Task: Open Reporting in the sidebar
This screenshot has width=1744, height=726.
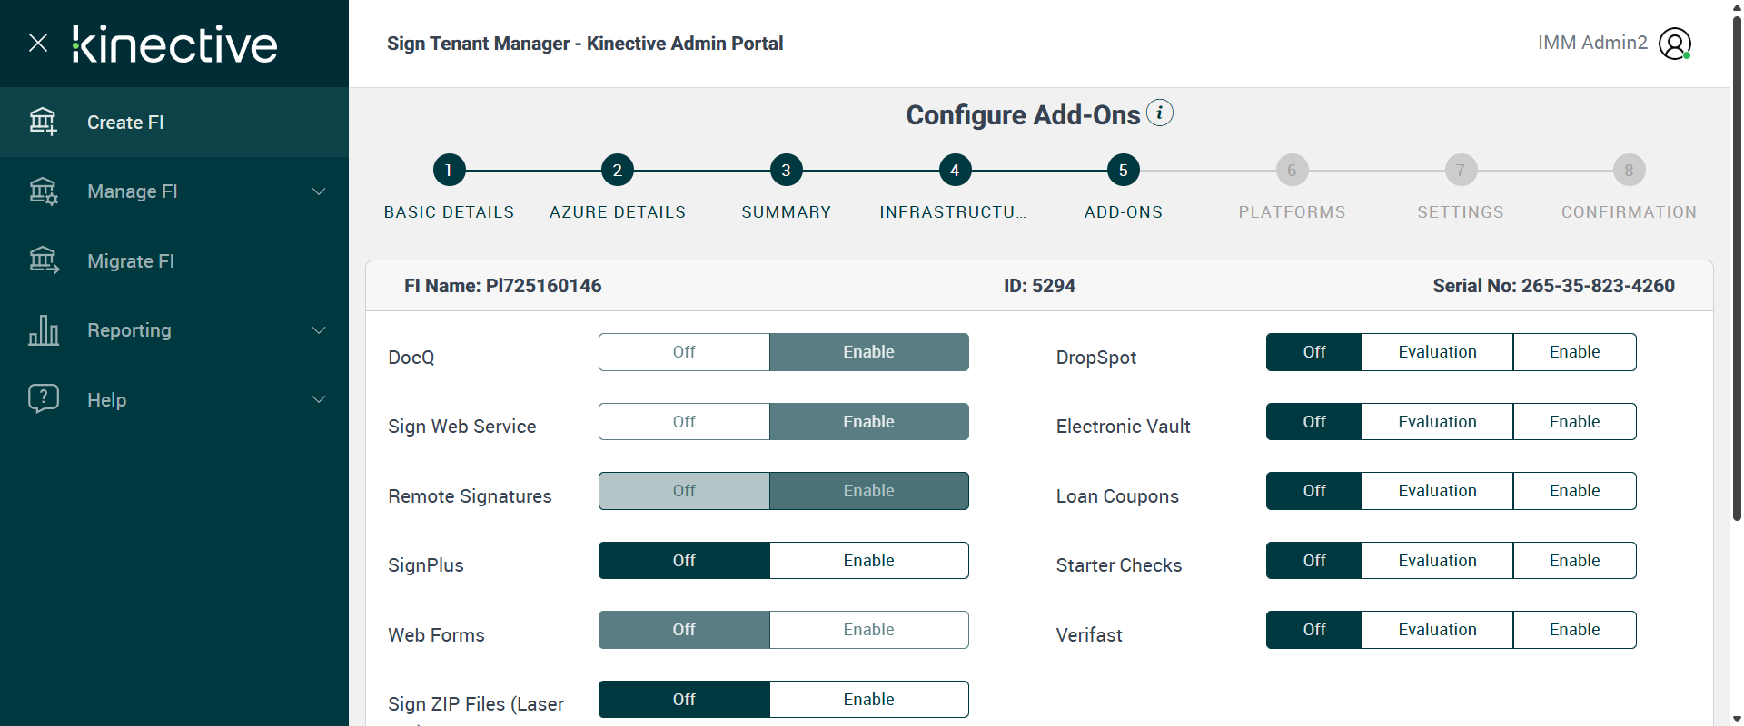Action: point(174,330)
